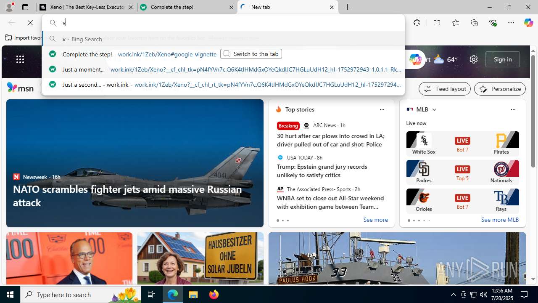Open NATO scrambles fighter jets story

point(127,196)
